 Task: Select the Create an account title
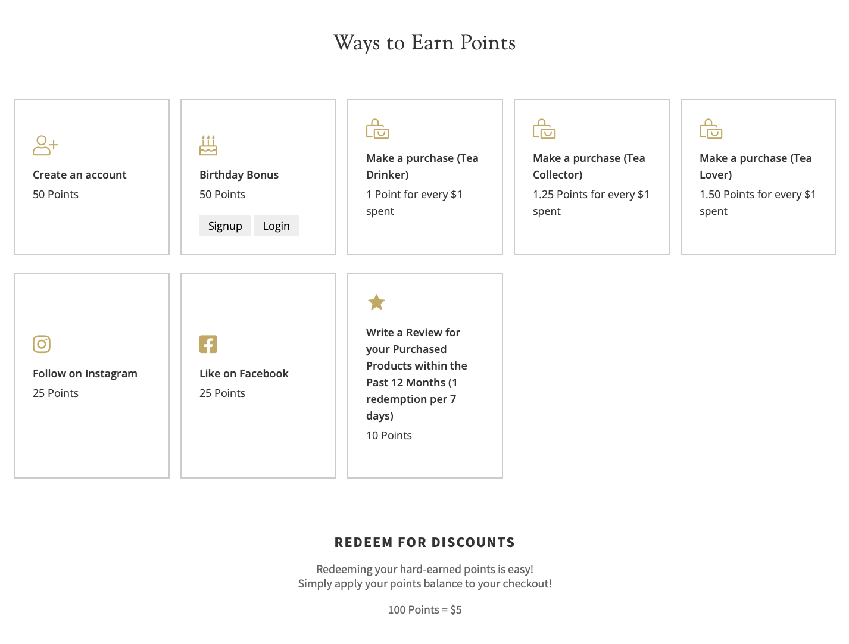click(x=80, y=175)
